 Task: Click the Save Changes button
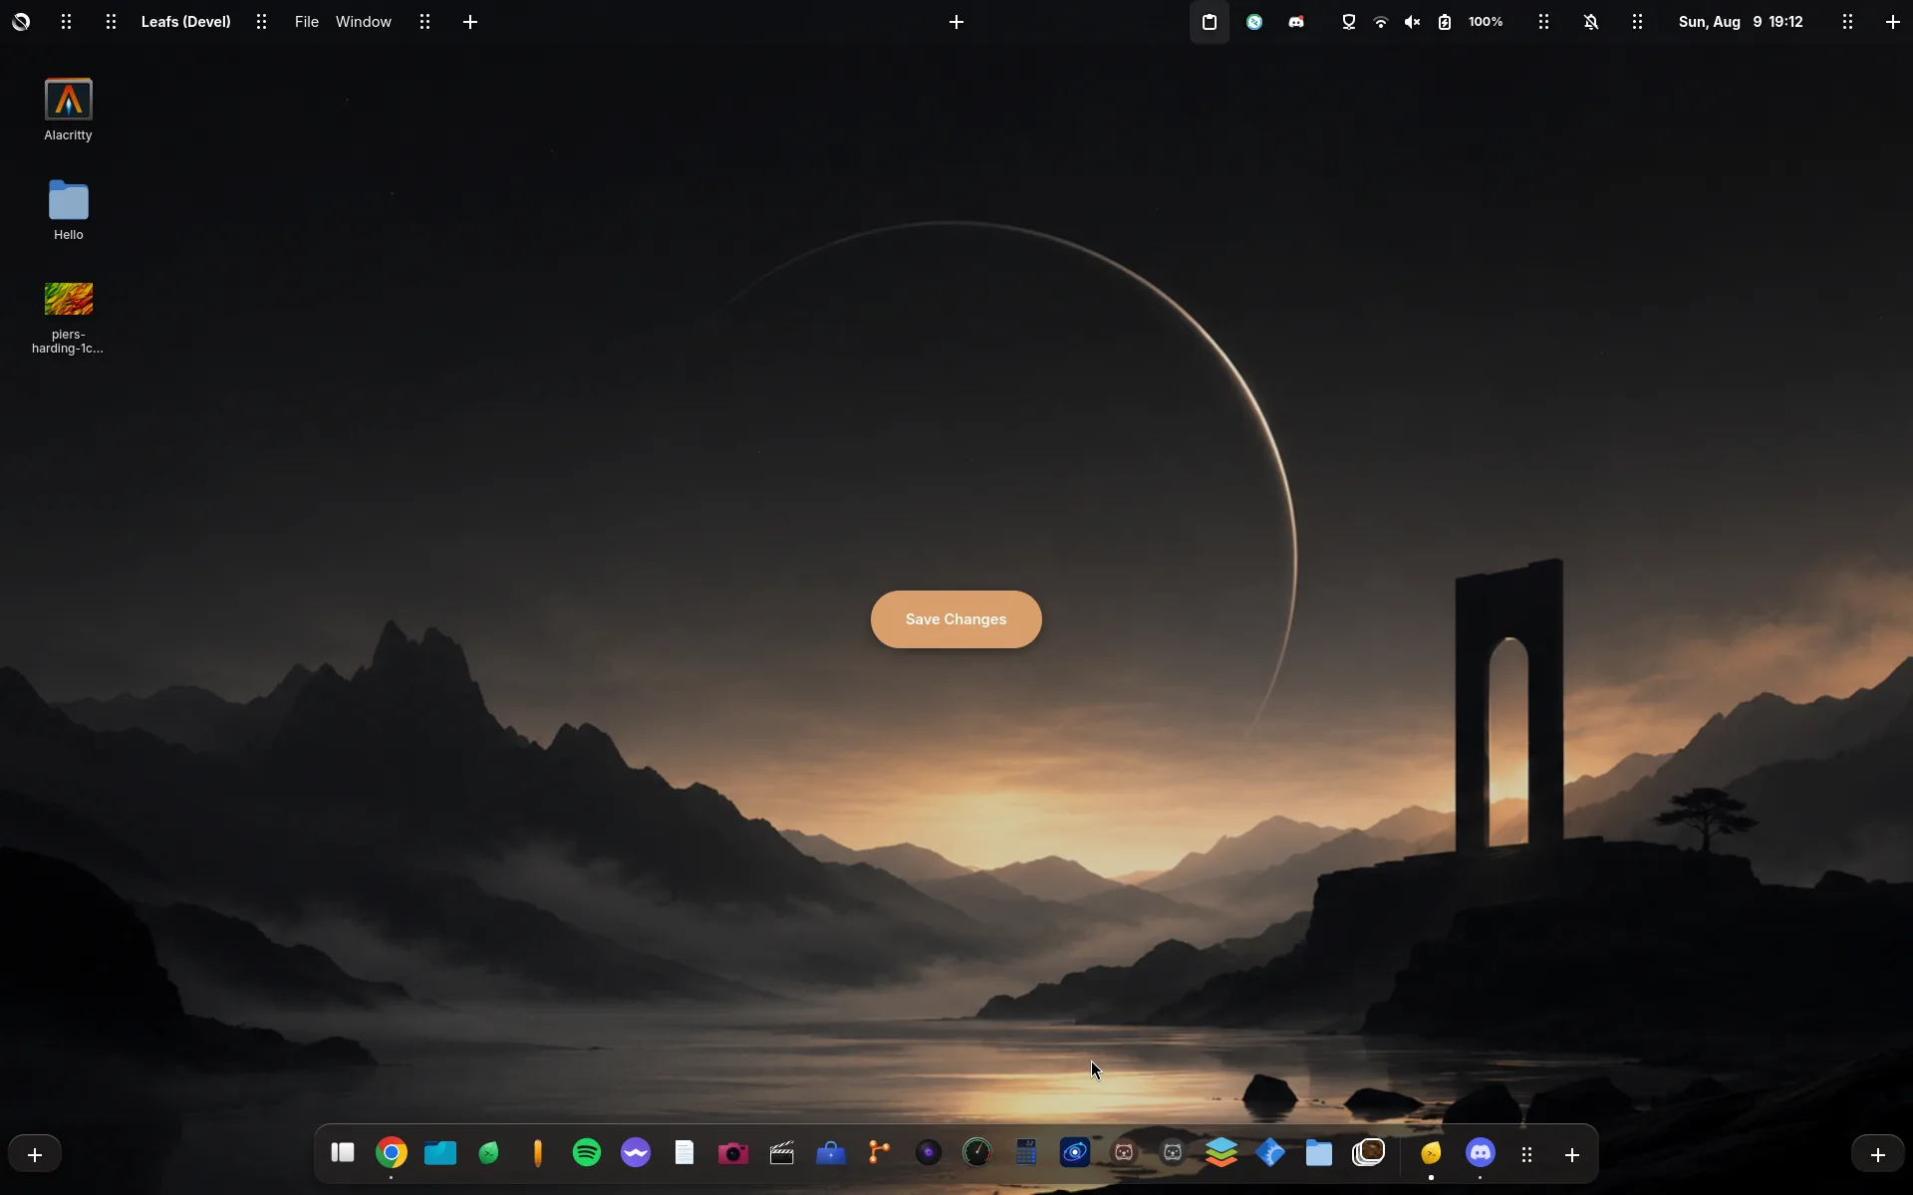click(956, 619)
